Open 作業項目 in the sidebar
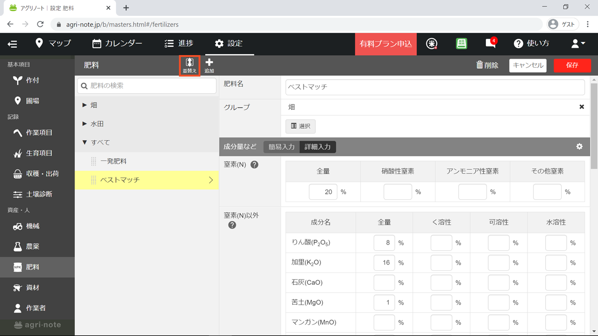 coord(37,133)
